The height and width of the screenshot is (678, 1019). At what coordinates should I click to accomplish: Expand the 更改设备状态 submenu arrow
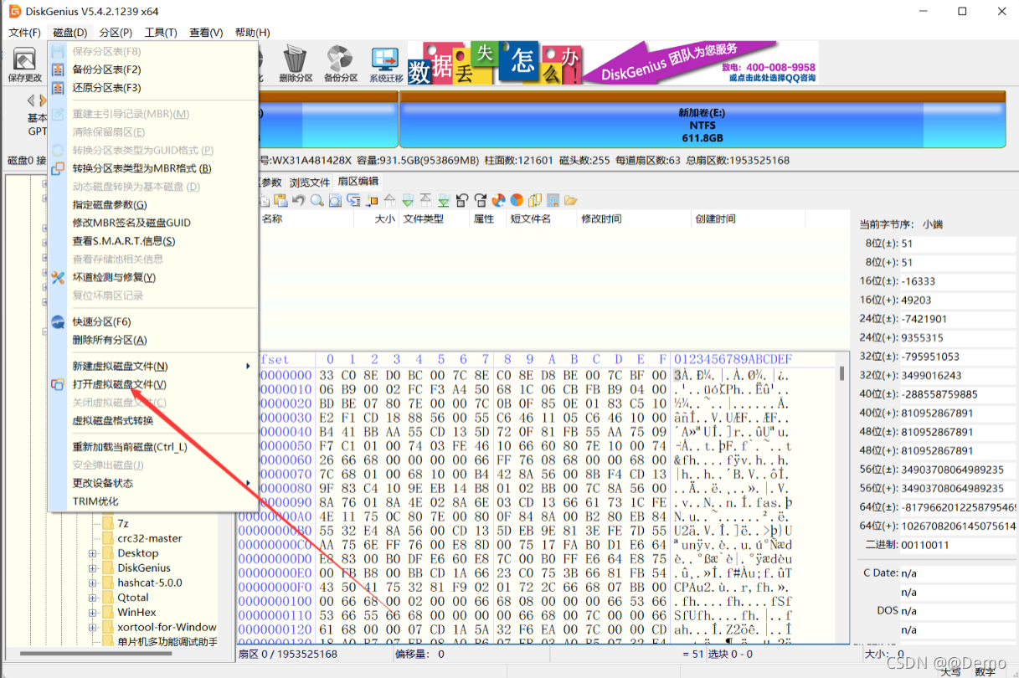click(248, 484)
